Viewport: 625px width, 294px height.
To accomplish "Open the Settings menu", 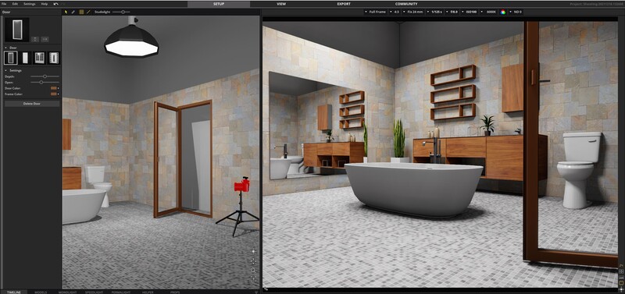I will [x=29, y=4].
